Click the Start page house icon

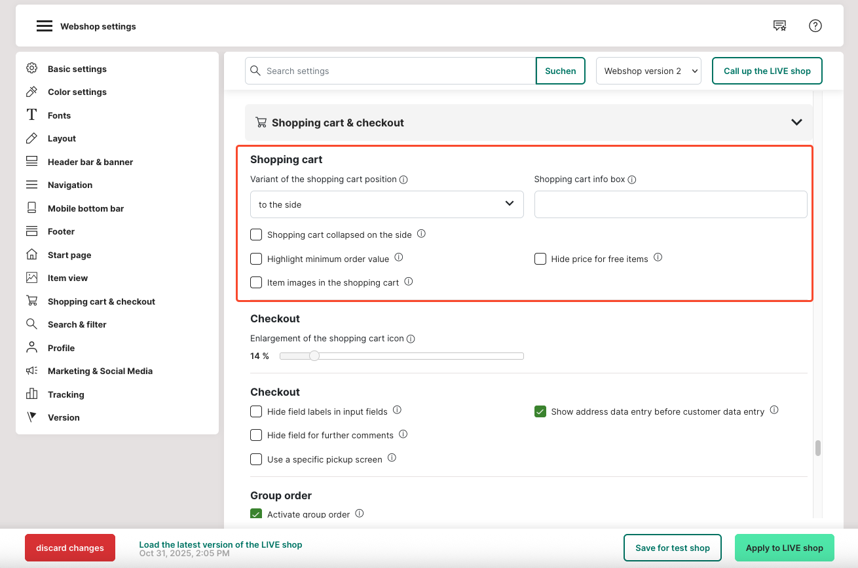click(x=31, y=255)
